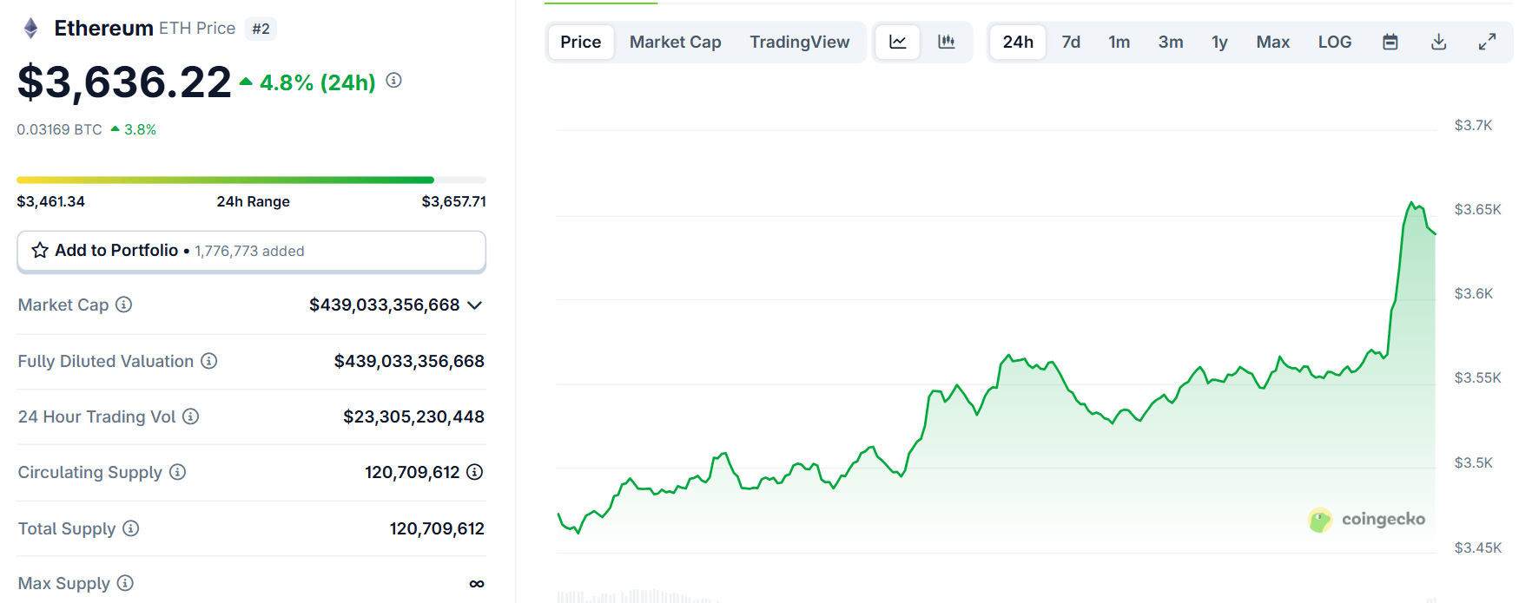Viewport: 1519px width, 603px height.
Task: Click info icon beside Circulating Supply label
Action: (x=178, y=472)
